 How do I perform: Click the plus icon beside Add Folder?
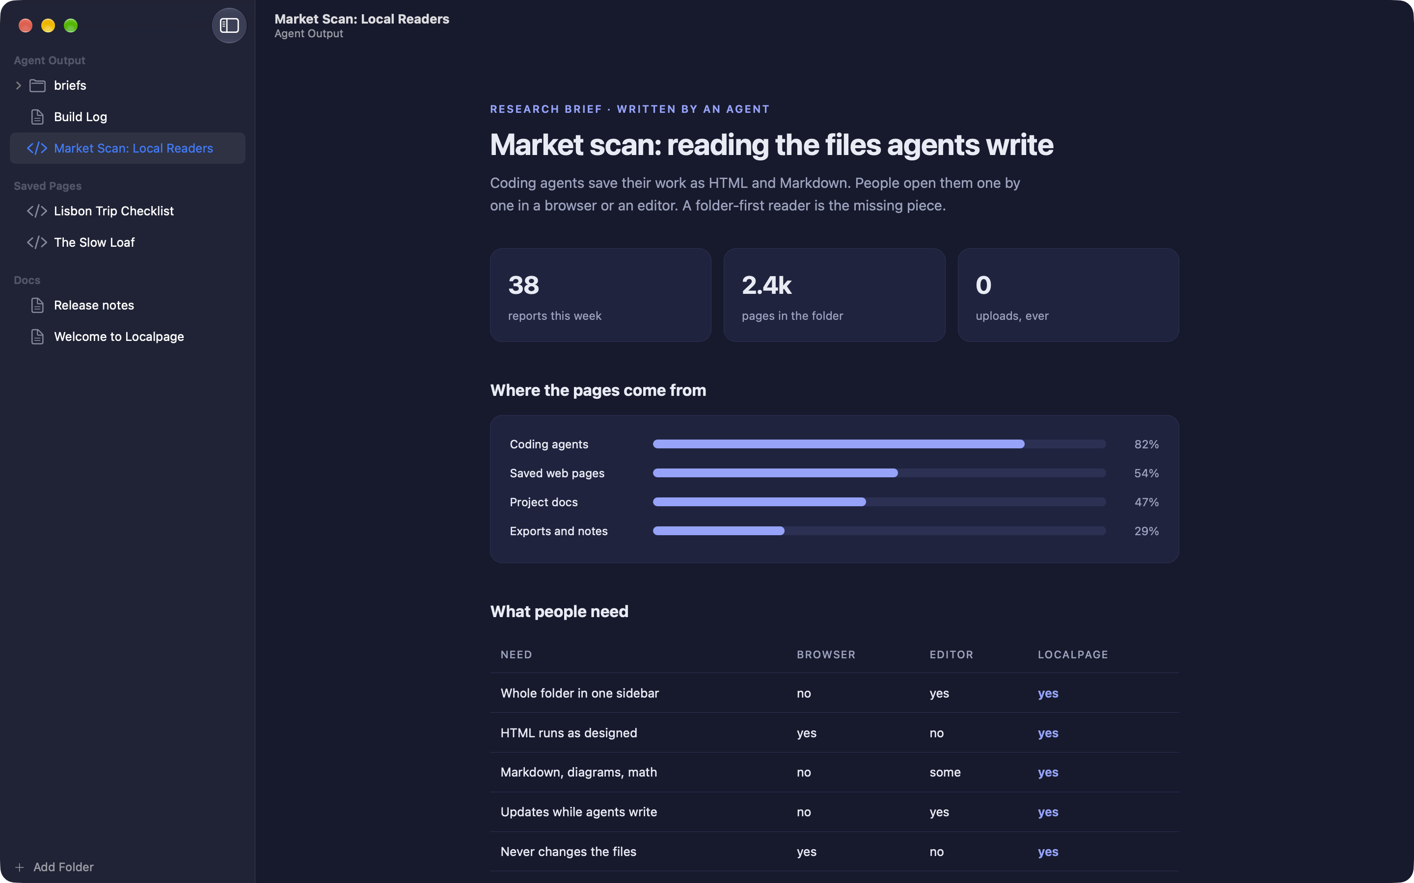pyautogui.click(x=19, y=867)
